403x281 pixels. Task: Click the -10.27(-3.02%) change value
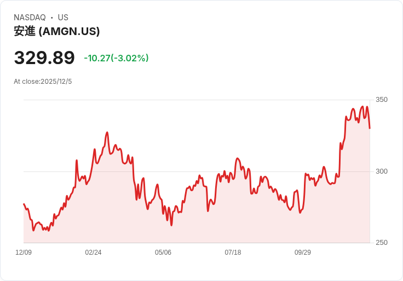(x=116, y=58)
